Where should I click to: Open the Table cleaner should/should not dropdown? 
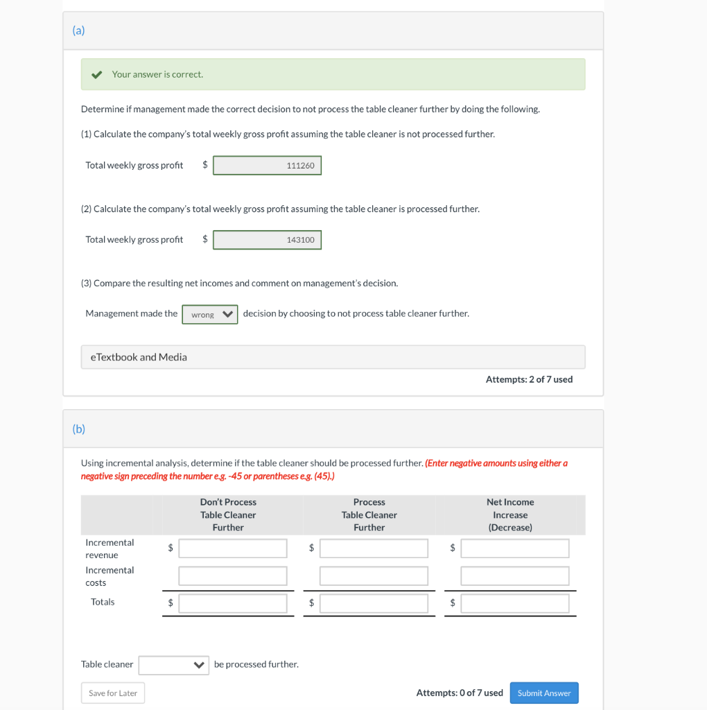point(174,665)
